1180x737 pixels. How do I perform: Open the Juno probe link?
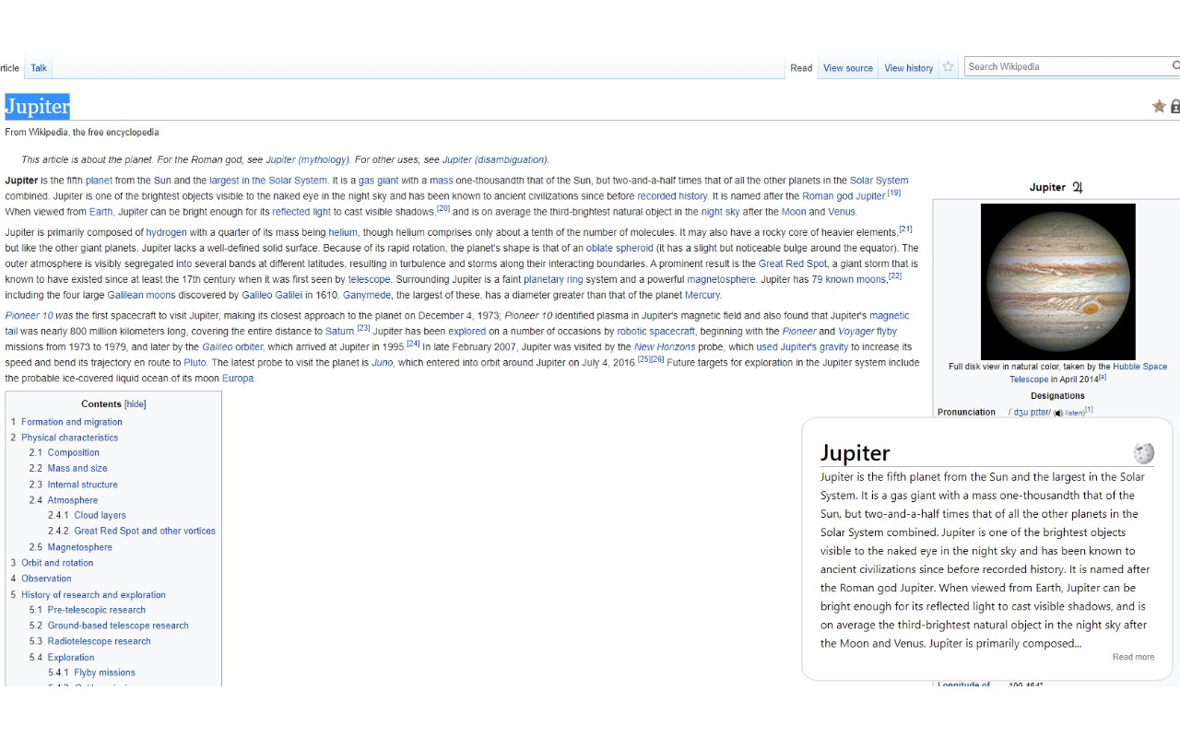(x=382, y=363)
